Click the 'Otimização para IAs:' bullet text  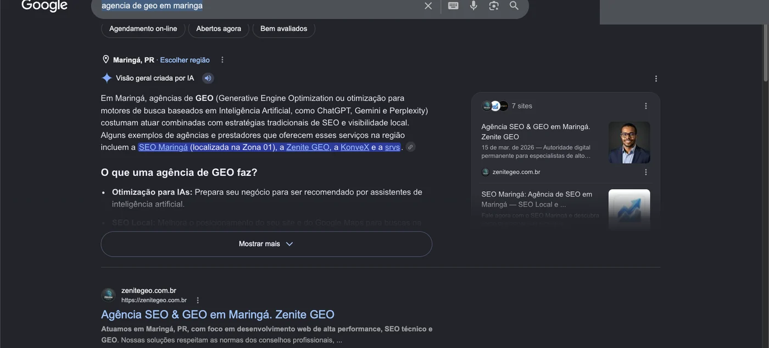click(x=152, y=192)
